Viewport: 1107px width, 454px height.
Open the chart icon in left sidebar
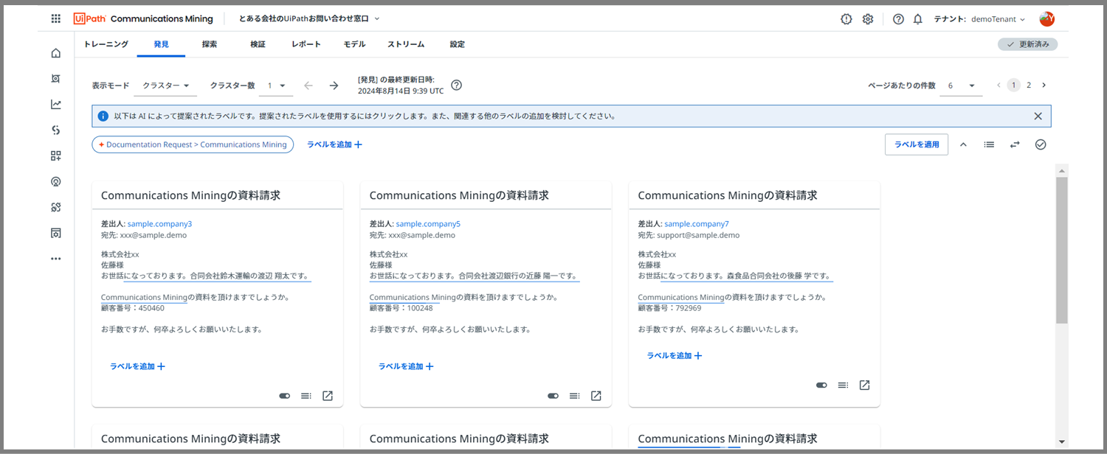[56, 105]
